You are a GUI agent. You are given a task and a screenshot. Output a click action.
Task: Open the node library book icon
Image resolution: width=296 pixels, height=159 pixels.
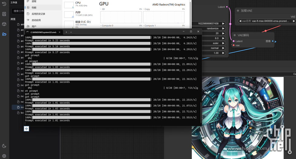tap(4, 14)
